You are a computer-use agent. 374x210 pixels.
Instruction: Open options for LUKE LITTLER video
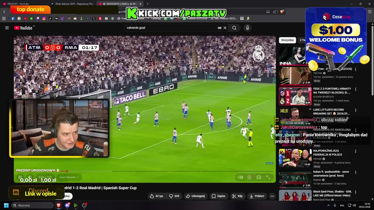[356, 111]
